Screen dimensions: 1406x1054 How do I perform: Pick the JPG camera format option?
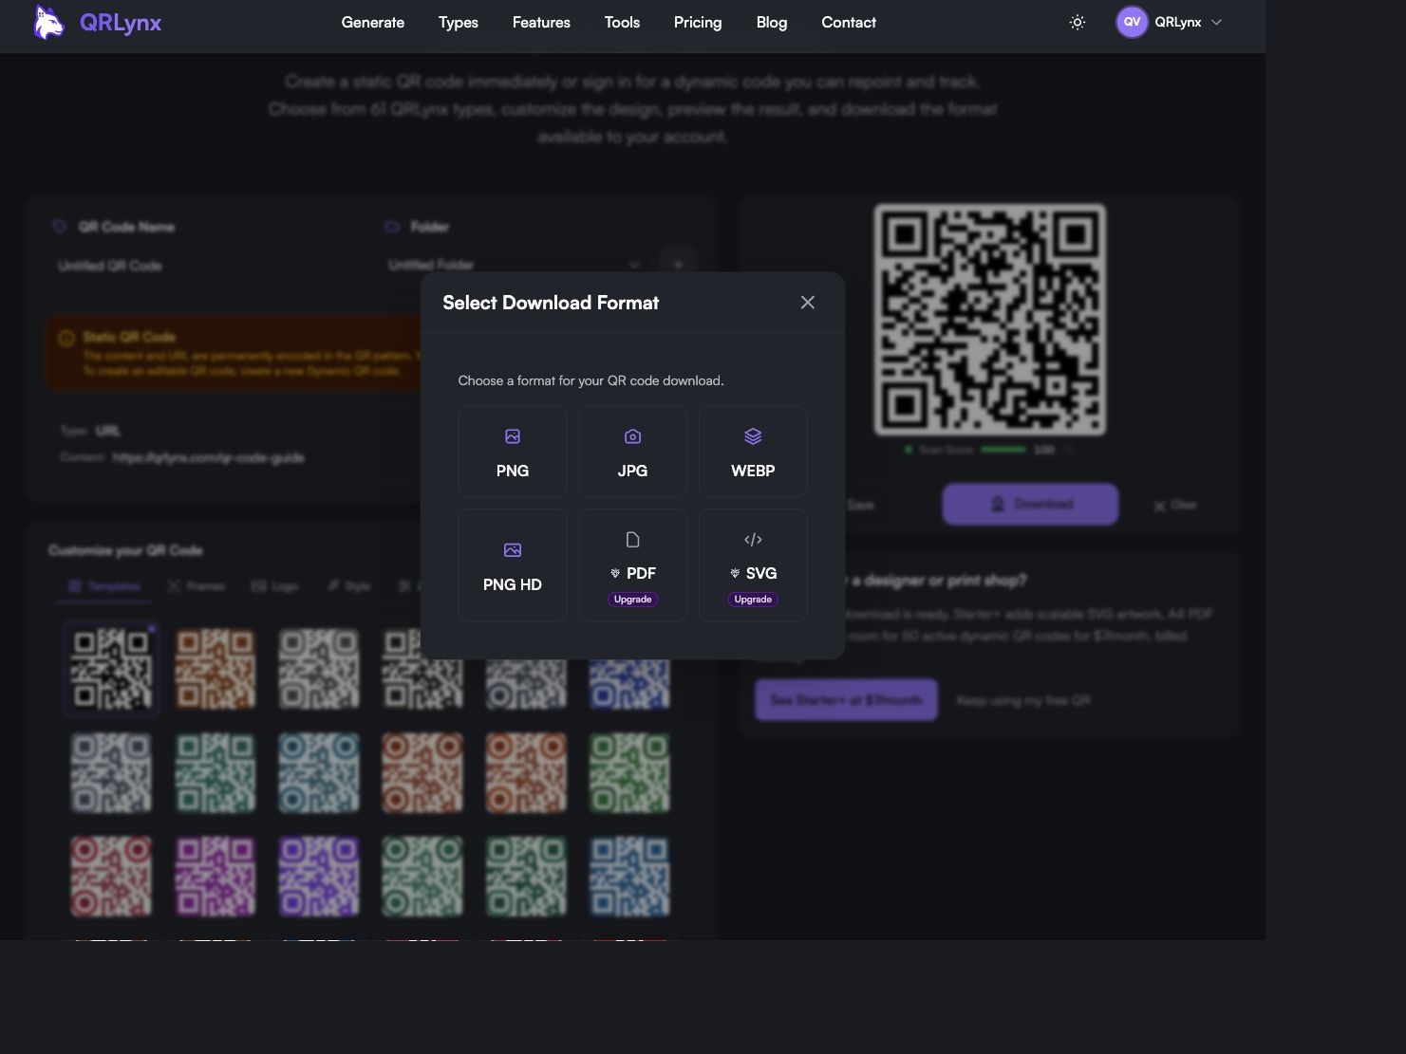[632, 452]
